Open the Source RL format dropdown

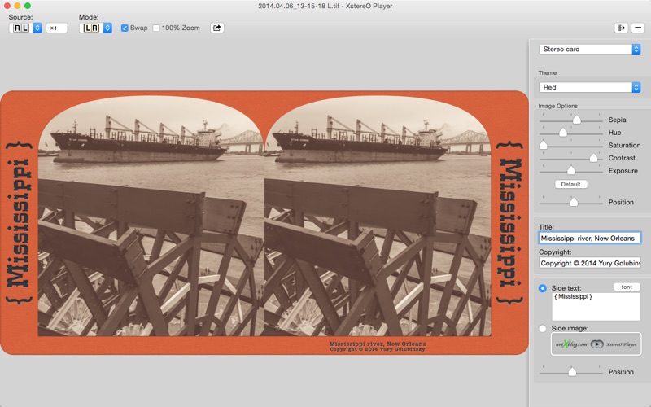point(25,28)
